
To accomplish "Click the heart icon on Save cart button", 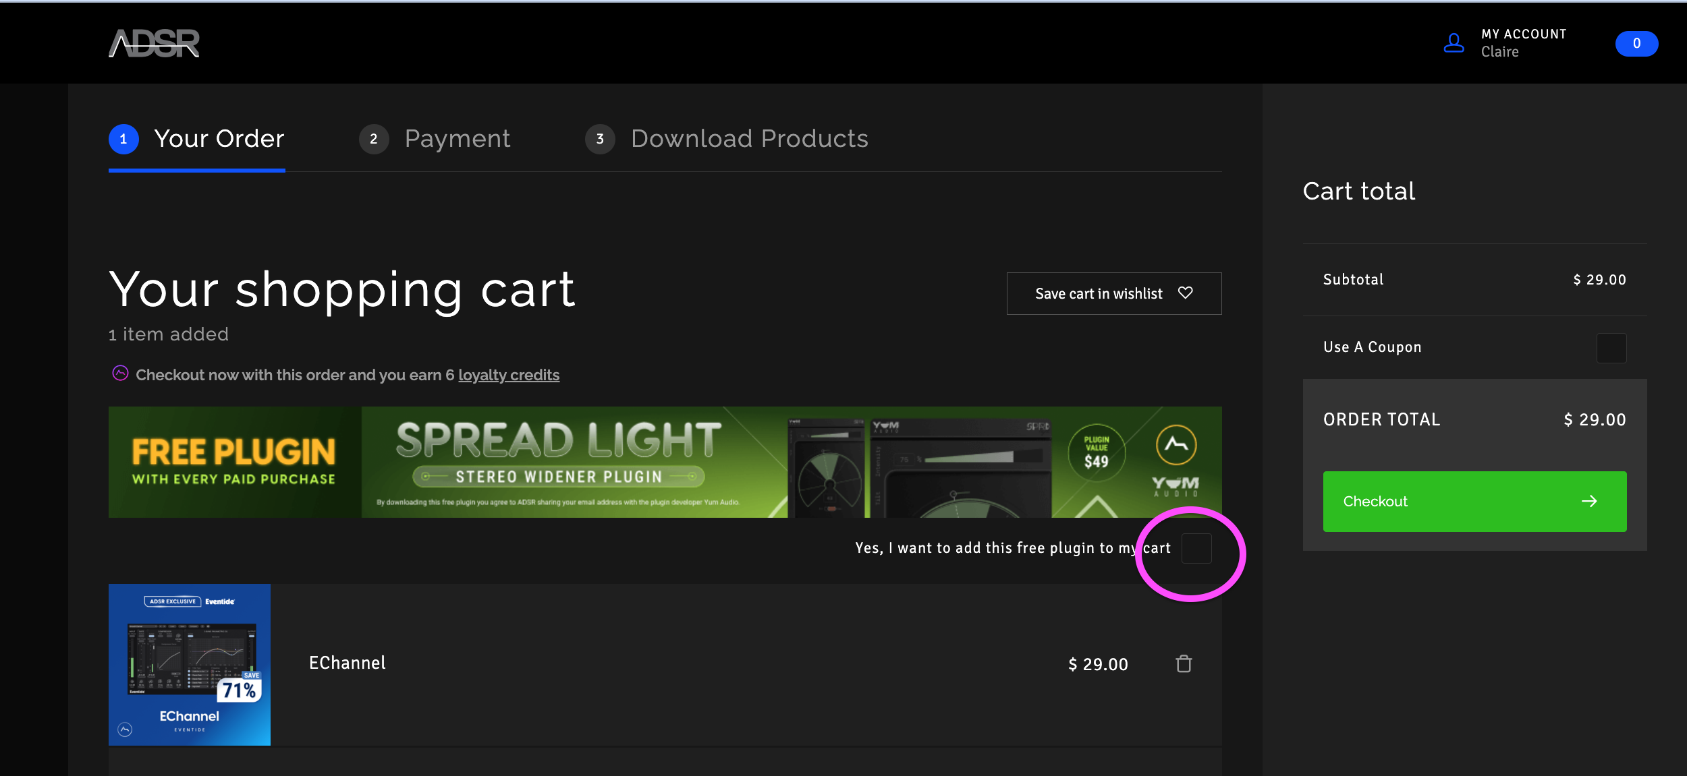I will coord(1186,293).
